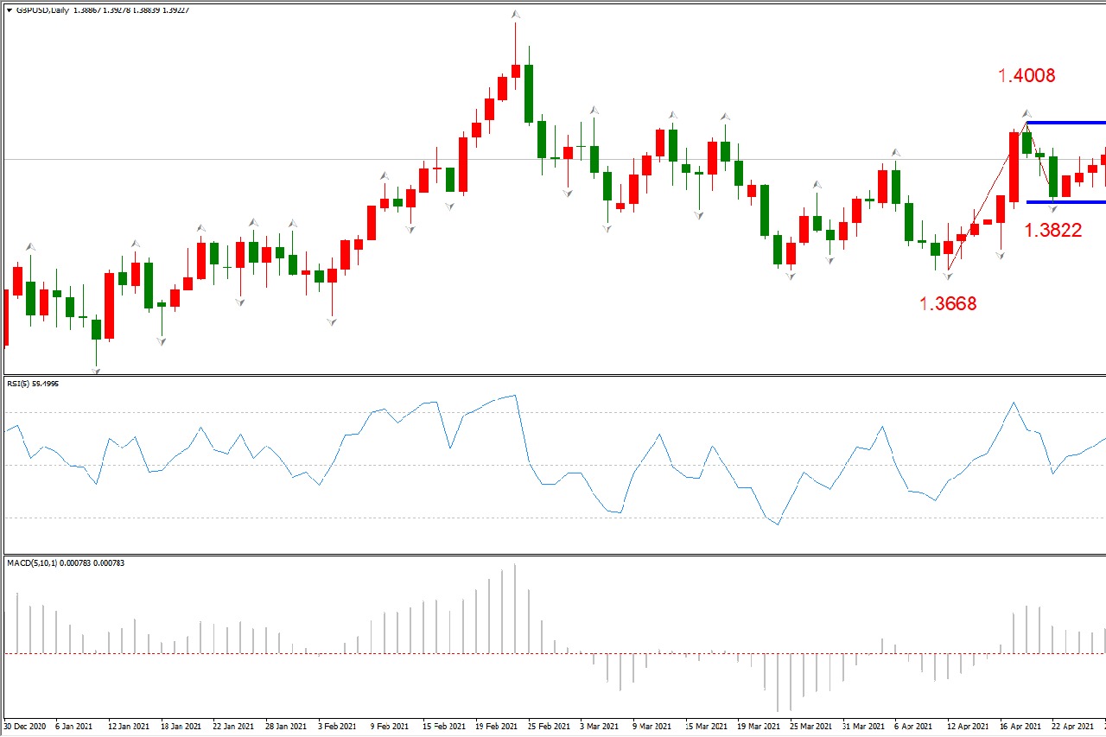Click the fractal down arrow below the lowest January candle
The image size is (1106, 737).
(96, 371)
